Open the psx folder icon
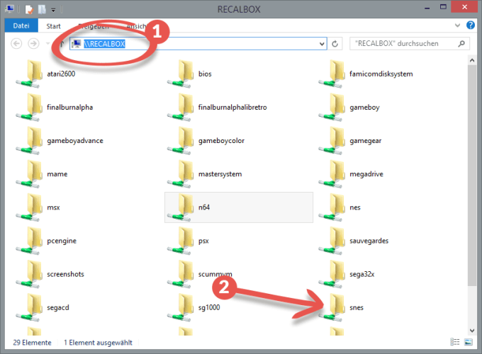The height and width of the screenshot is (354, 482). 181,241
